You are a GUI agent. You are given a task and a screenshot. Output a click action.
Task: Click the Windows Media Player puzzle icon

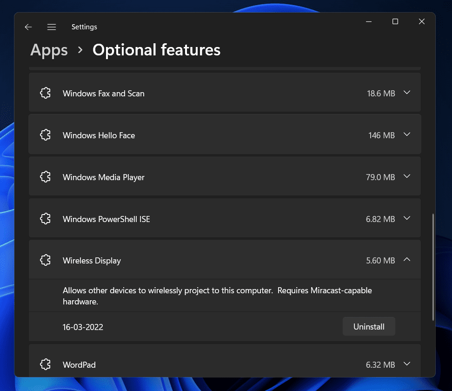click(x=45, y=177)
